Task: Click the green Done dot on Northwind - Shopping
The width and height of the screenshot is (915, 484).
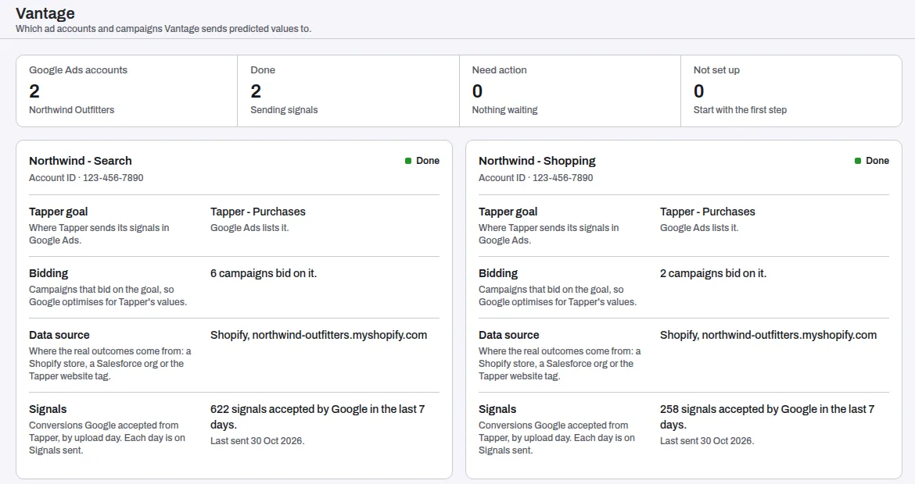Action: 858,161
